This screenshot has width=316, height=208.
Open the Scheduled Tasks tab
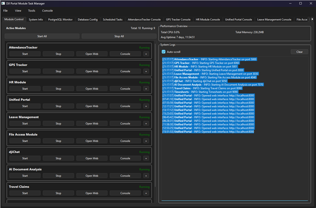pyautogui.click(x=113, y=20)
